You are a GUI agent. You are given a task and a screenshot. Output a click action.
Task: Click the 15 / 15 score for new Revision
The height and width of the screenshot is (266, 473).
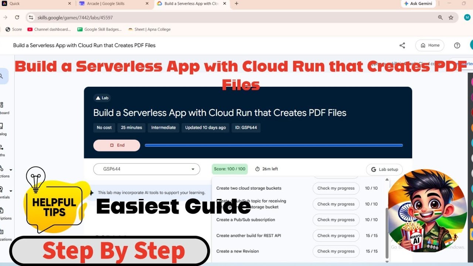click(x=372, y=251)
